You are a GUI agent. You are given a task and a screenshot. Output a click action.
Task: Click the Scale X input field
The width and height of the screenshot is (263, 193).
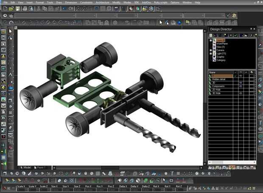pos(22,190)
